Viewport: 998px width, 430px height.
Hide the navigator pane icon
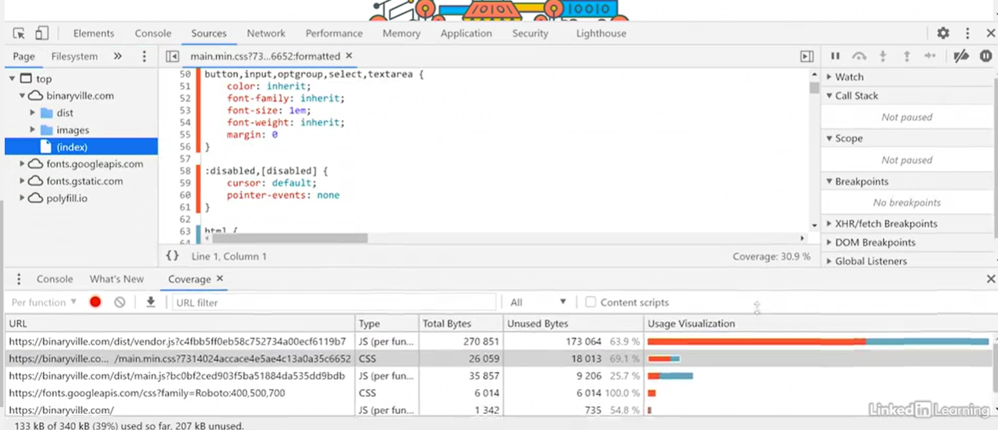[172, 57]
